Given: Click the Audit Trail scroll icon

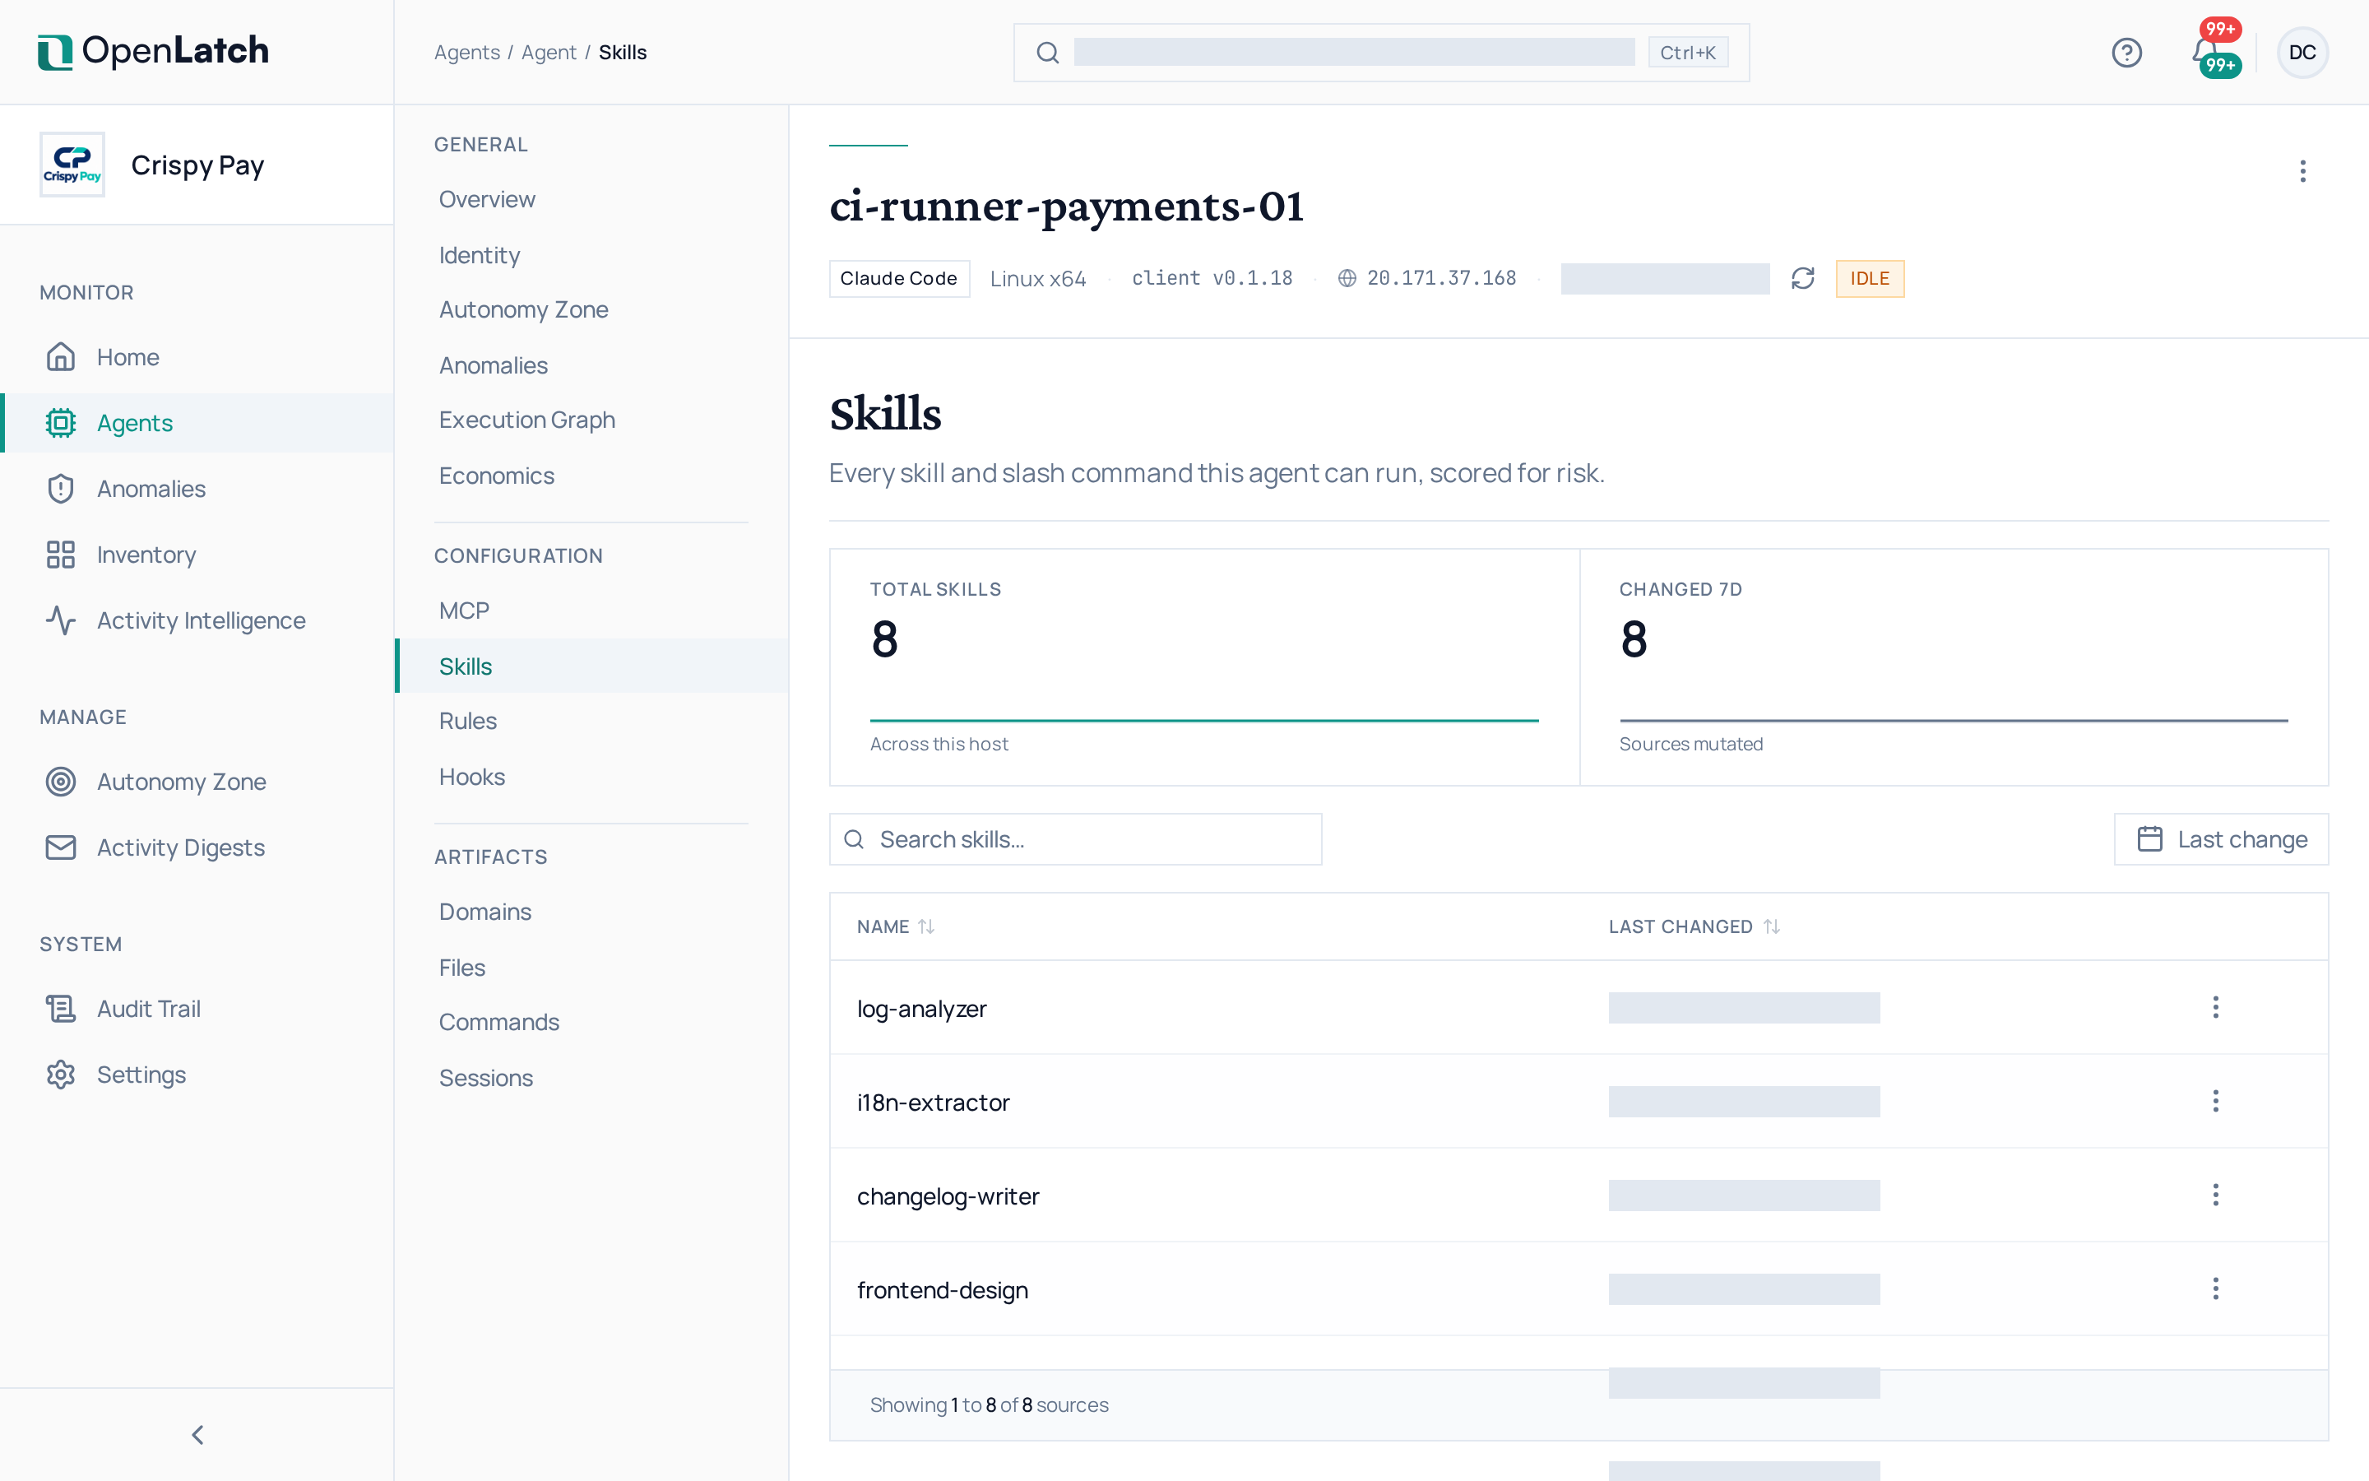Looking at the screenshot, I should [61, 1009].
